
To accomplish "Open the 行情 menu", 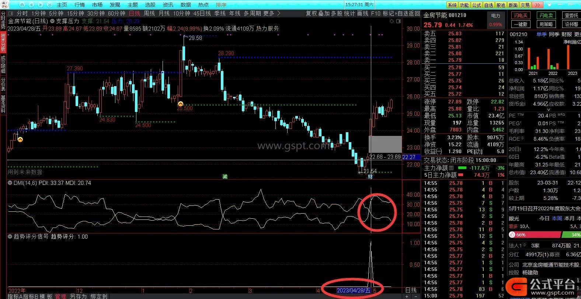I will pos(80,5).
